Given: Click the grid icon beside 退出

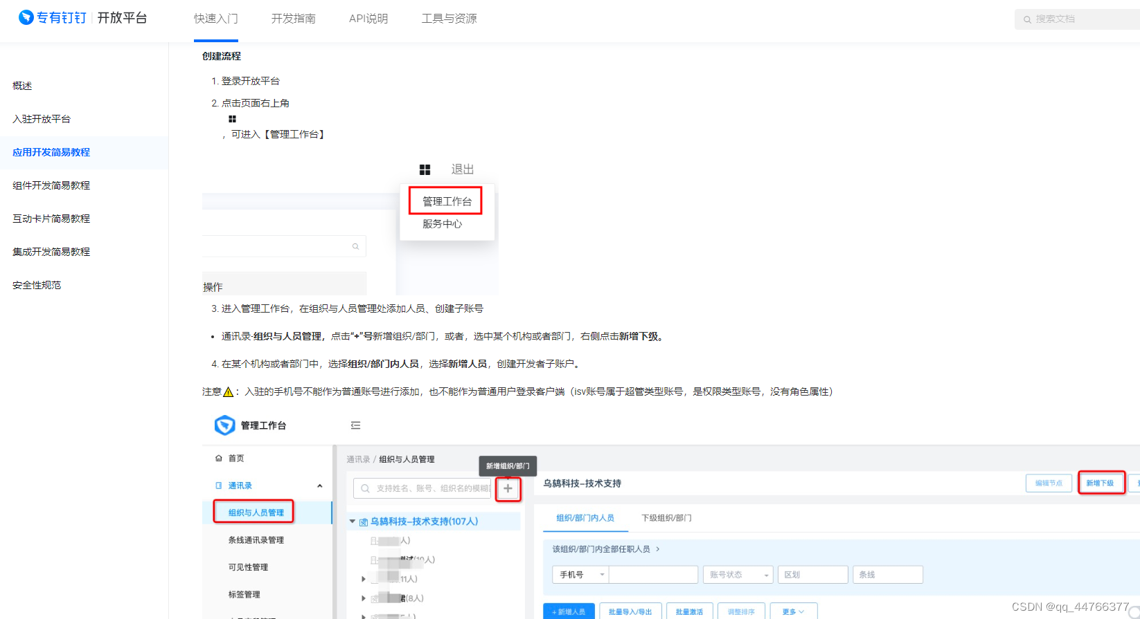Looking at the screenshot, I should (x=425, y=169).
